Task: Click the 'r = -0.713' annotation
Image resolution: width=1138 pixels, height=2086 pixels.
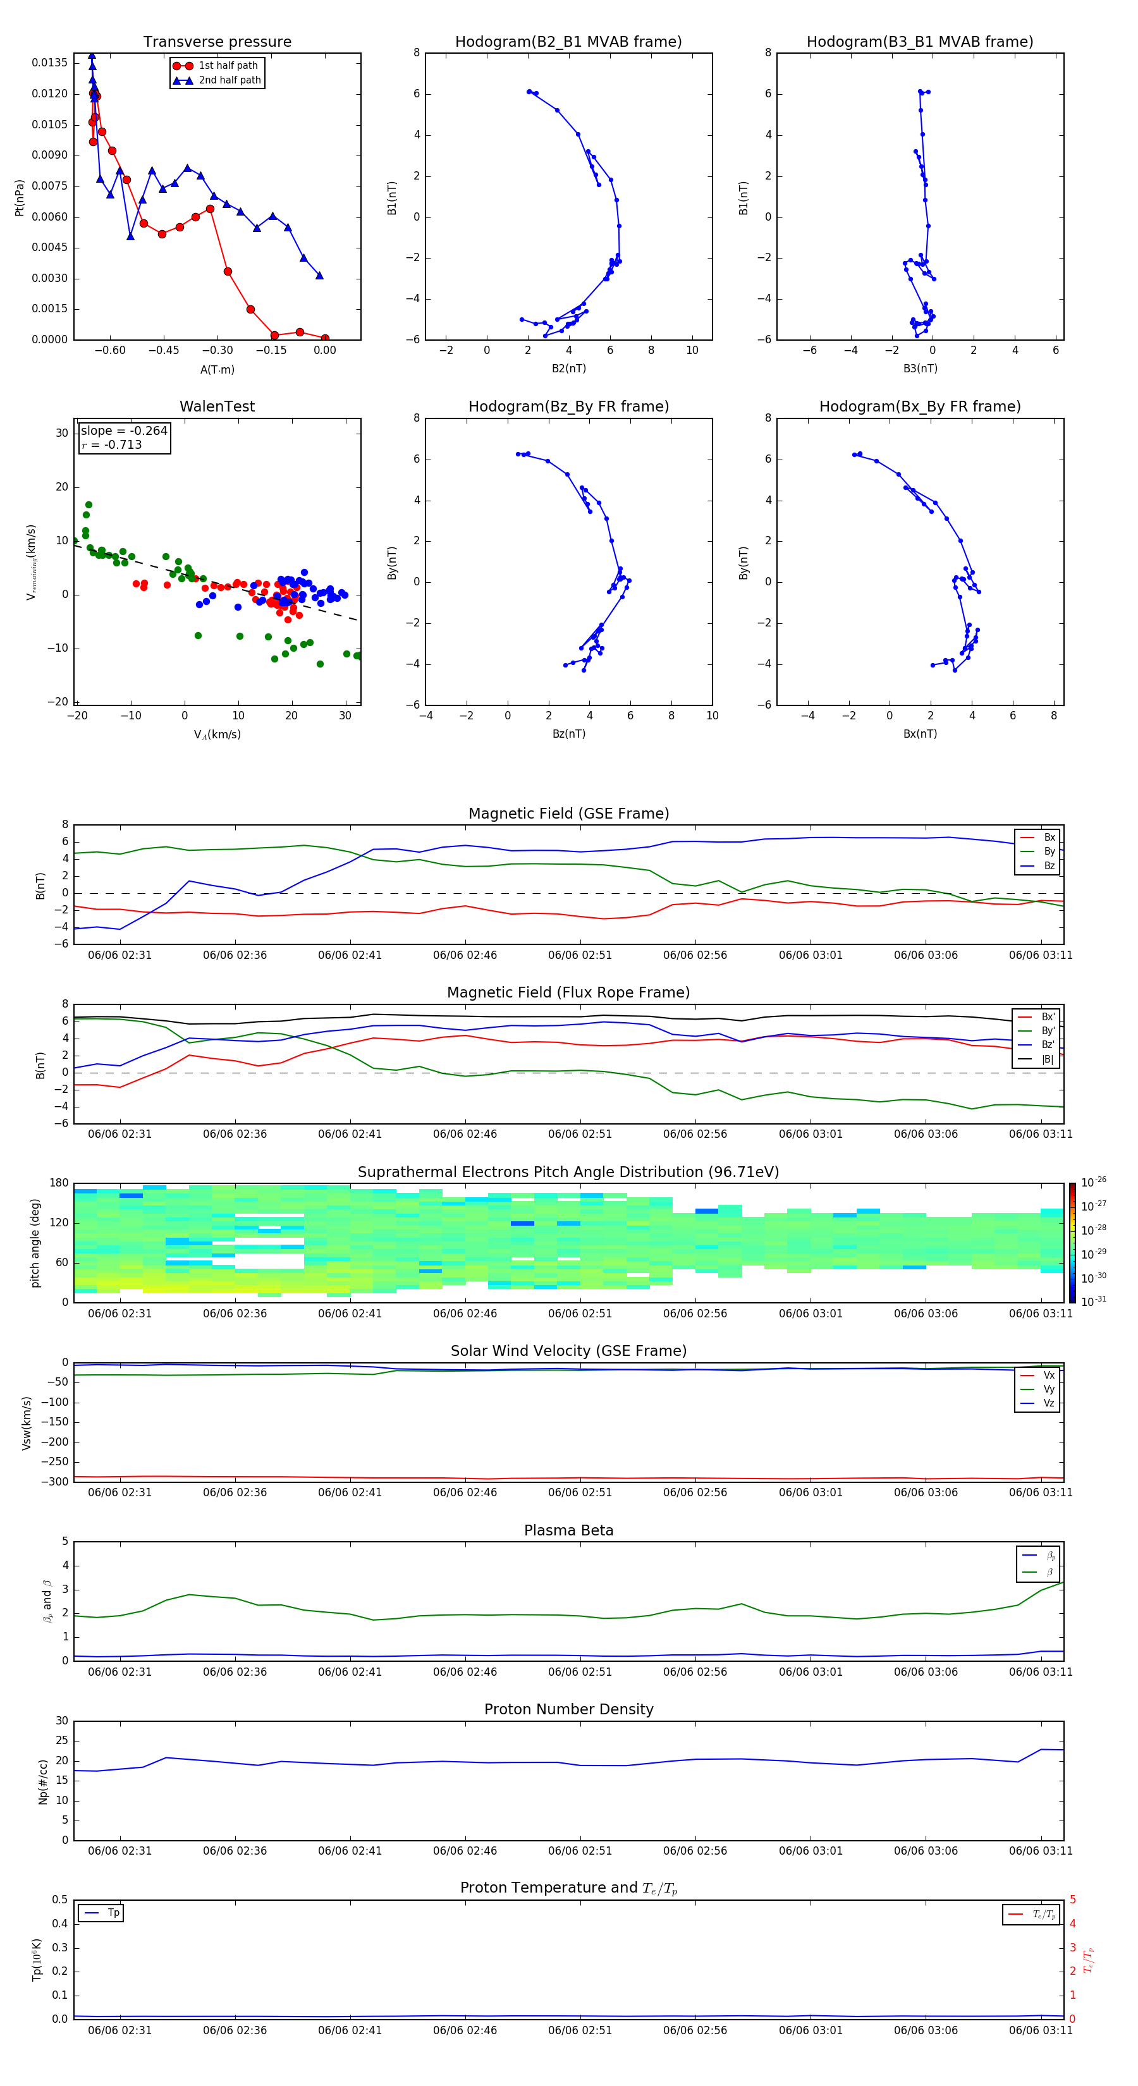Action: point(112,444)
